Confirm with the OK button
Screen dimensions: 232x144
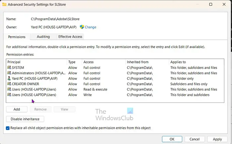tap(172, 139)
